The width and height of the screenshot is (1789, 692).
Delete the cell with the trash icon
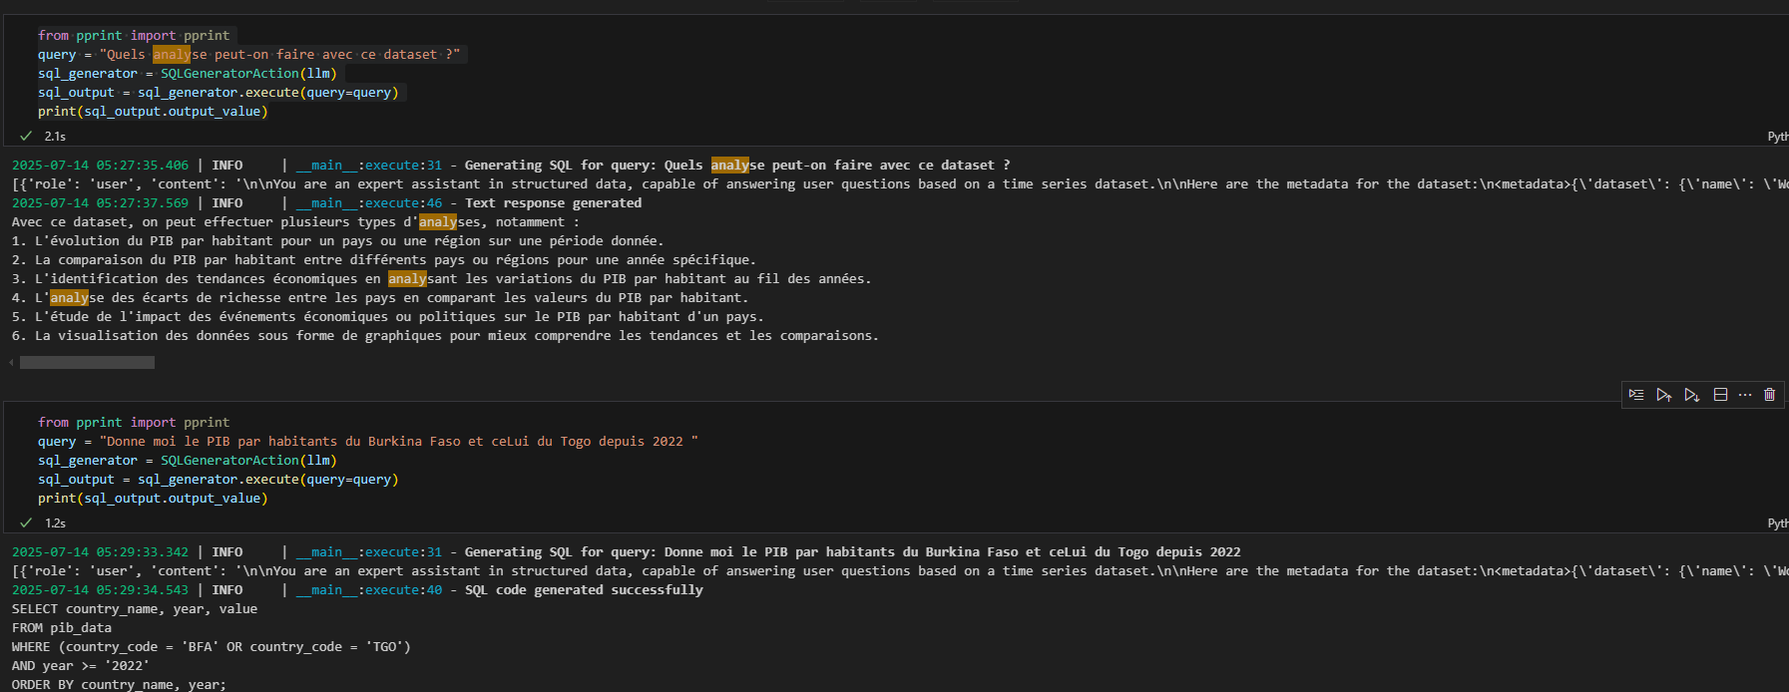(1770, 395)
